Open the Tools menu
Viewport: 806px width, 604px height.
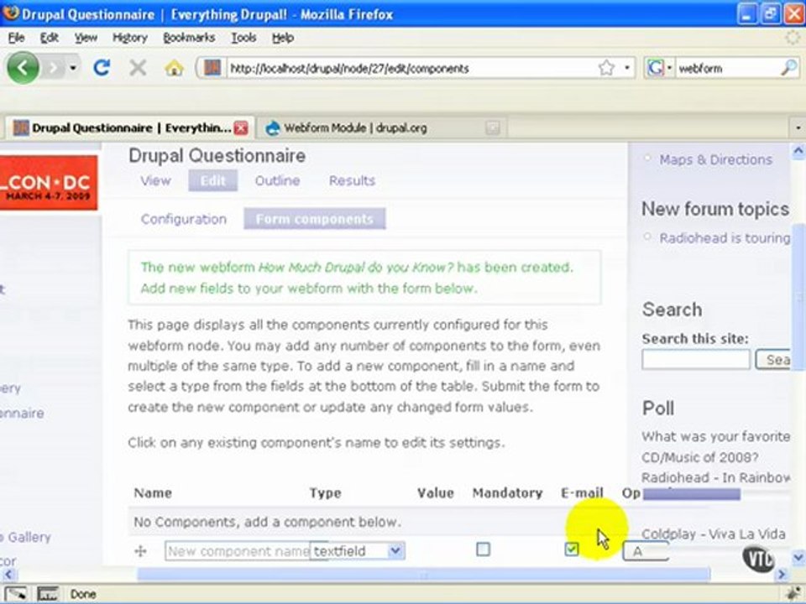click(243, 38)
